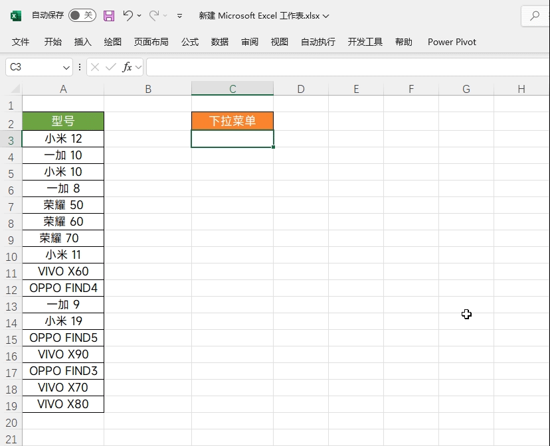Open the file name dropdown in title bar
Screen dimensions: 550x446
point(326,16)
